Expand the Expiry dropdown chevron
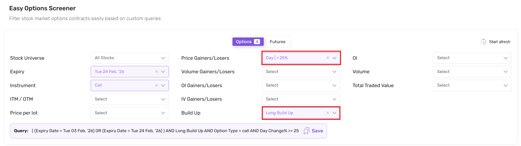The height and width of the screenshot is (146, 521). [163, 72]
